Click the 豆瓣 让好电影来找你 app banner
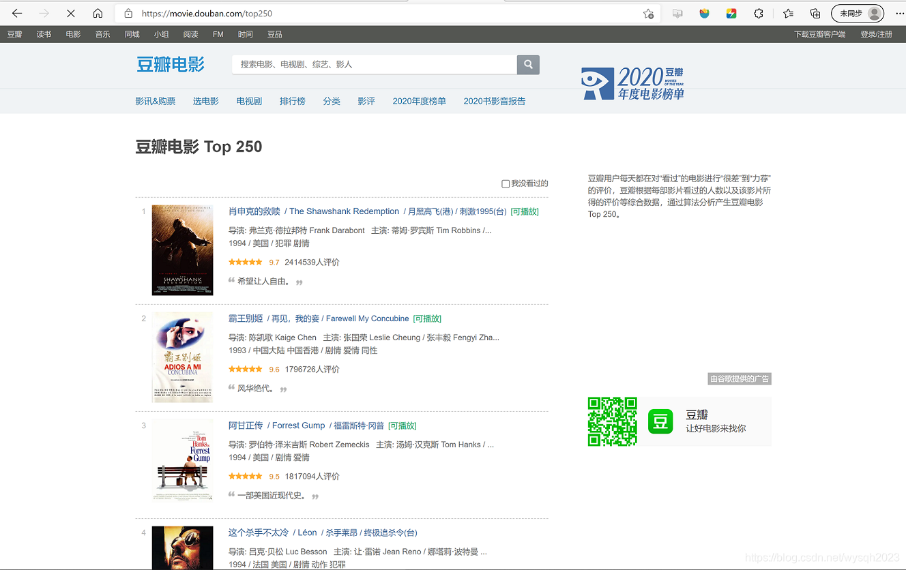906x570 pixels. tap(679, 421)
